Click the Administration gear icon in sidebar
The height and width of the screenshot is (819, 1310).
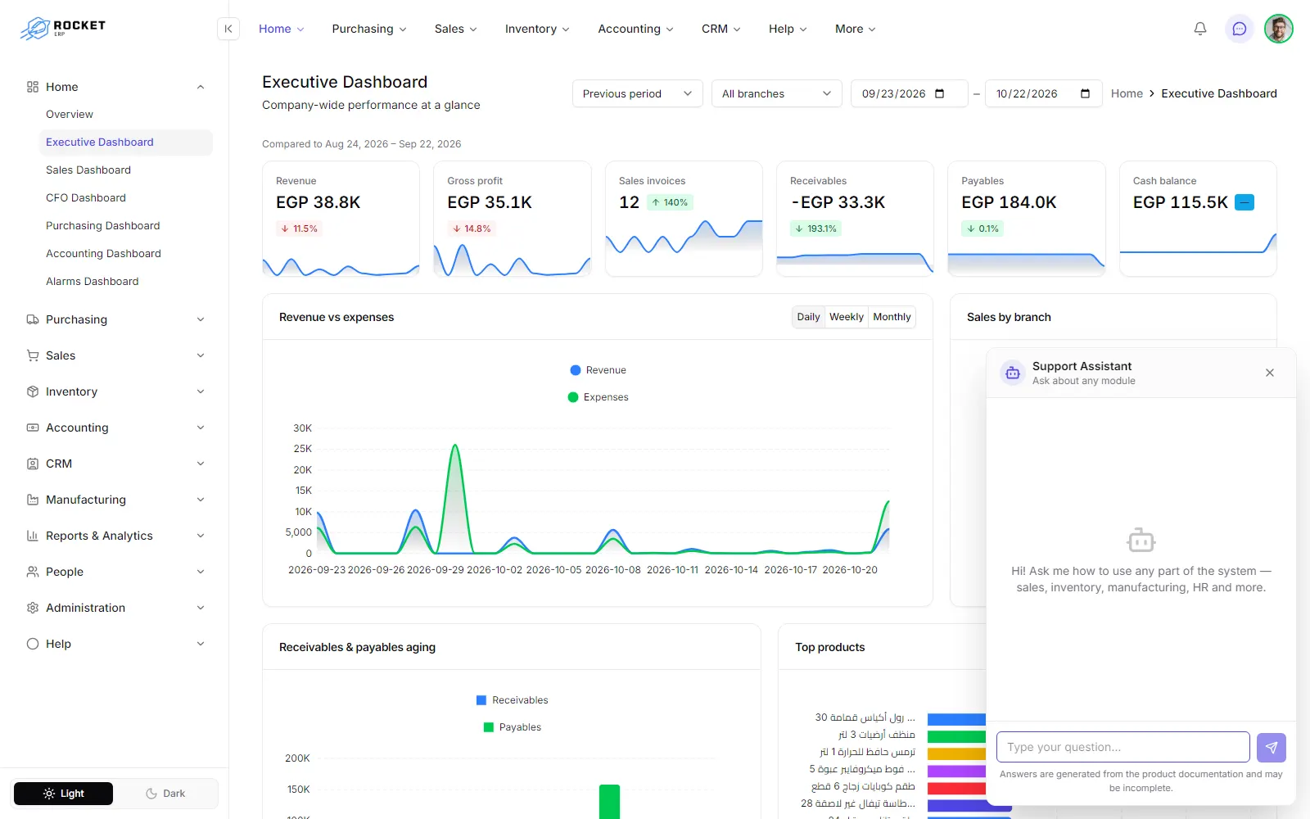coord(33,608)
